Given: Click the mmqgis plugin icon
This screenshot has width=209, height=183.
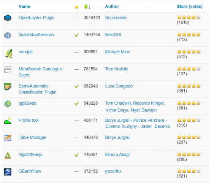Looking at the screenshot, I should coord(9,54).
